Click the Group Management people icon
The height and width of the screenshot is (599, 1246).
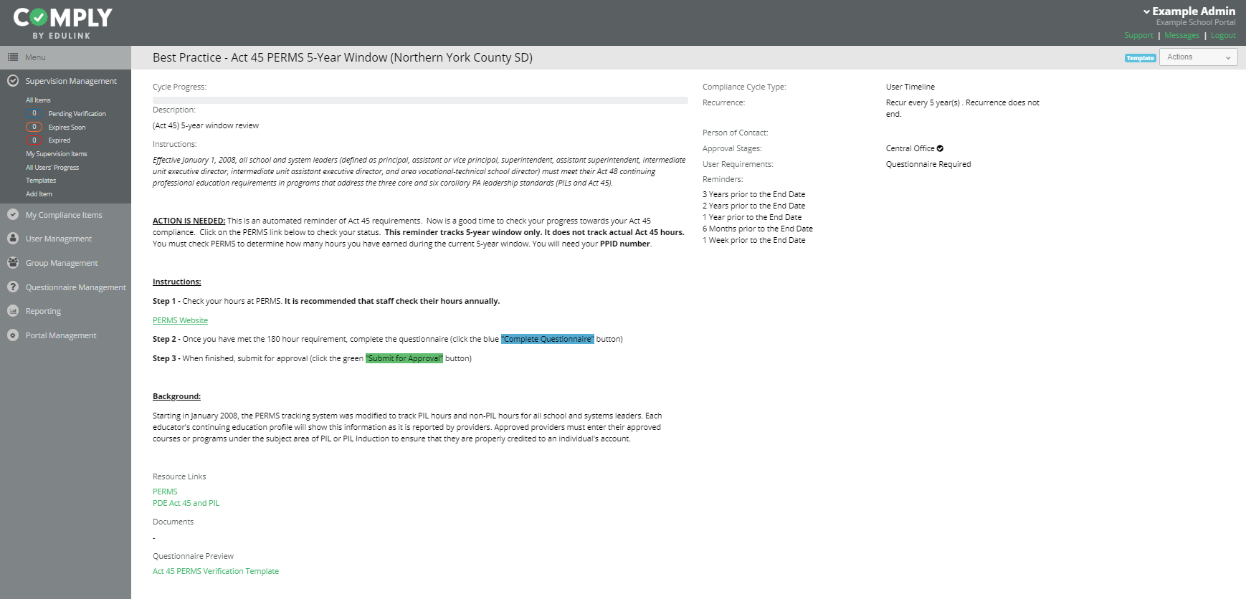click(13, 262)
